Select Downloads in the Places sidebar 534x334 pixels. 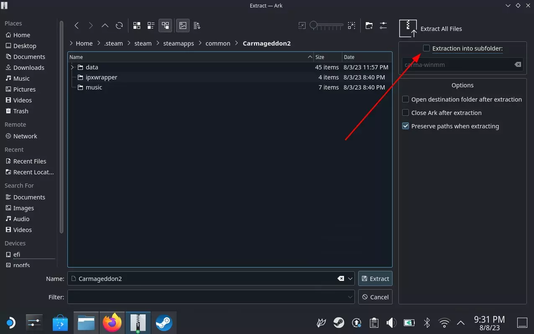pyautogui.click(x=28, y=68)
